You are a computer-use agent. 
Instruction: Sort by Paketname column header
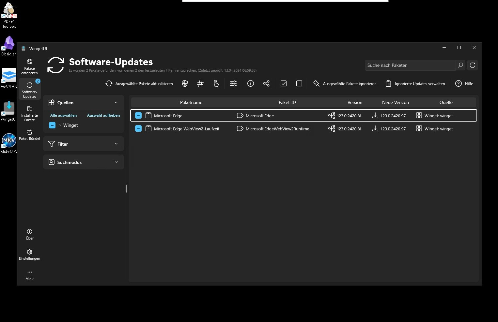pyautogui.click(x=191, y=102)
